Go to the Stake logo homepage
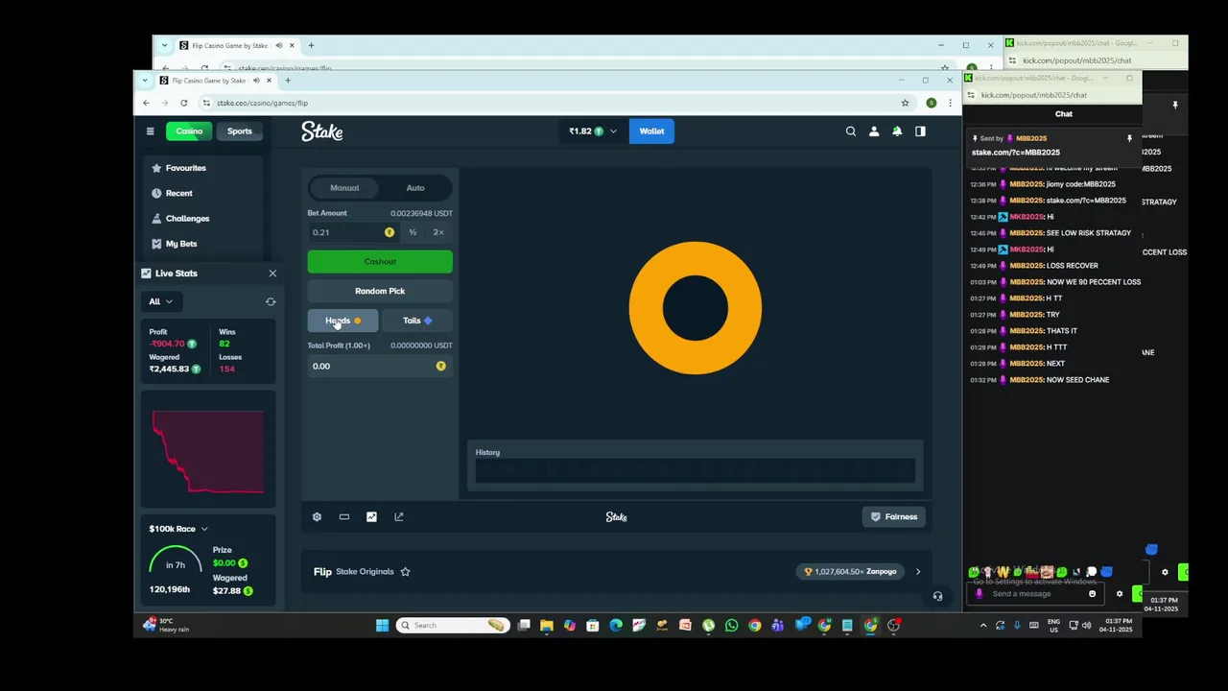This screenshot has width=1228, height=691. click(322, 131)
